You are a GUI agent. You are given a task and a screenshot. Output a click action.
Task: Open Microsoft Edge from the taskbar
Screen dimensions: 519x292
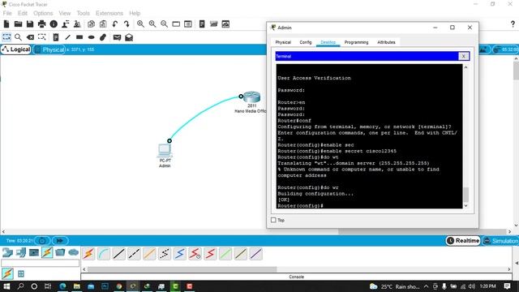pyautogui.click(x=62, y=286)
